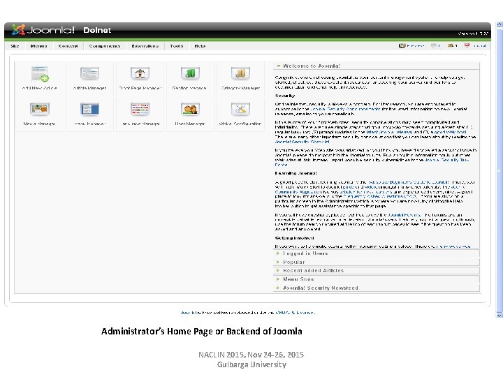Click the Security heading in welcome text
Viewport: 503px width, 377px height.
click(x=285, y=96)
